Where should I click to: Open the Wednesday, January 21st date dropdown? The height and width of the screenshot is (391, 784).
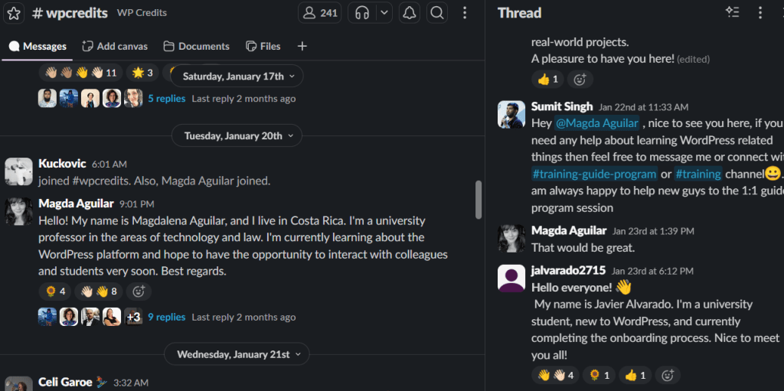click(236, 354)
